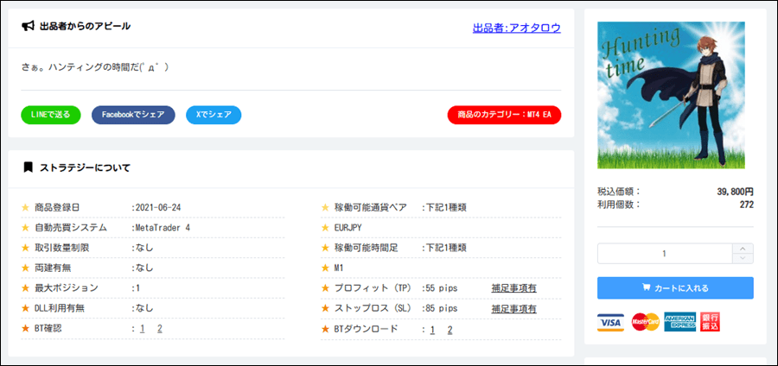Open the 商品のカテゴリー：MT4 EA category button
Screen dimensions: 778x366
click(504, 115)
